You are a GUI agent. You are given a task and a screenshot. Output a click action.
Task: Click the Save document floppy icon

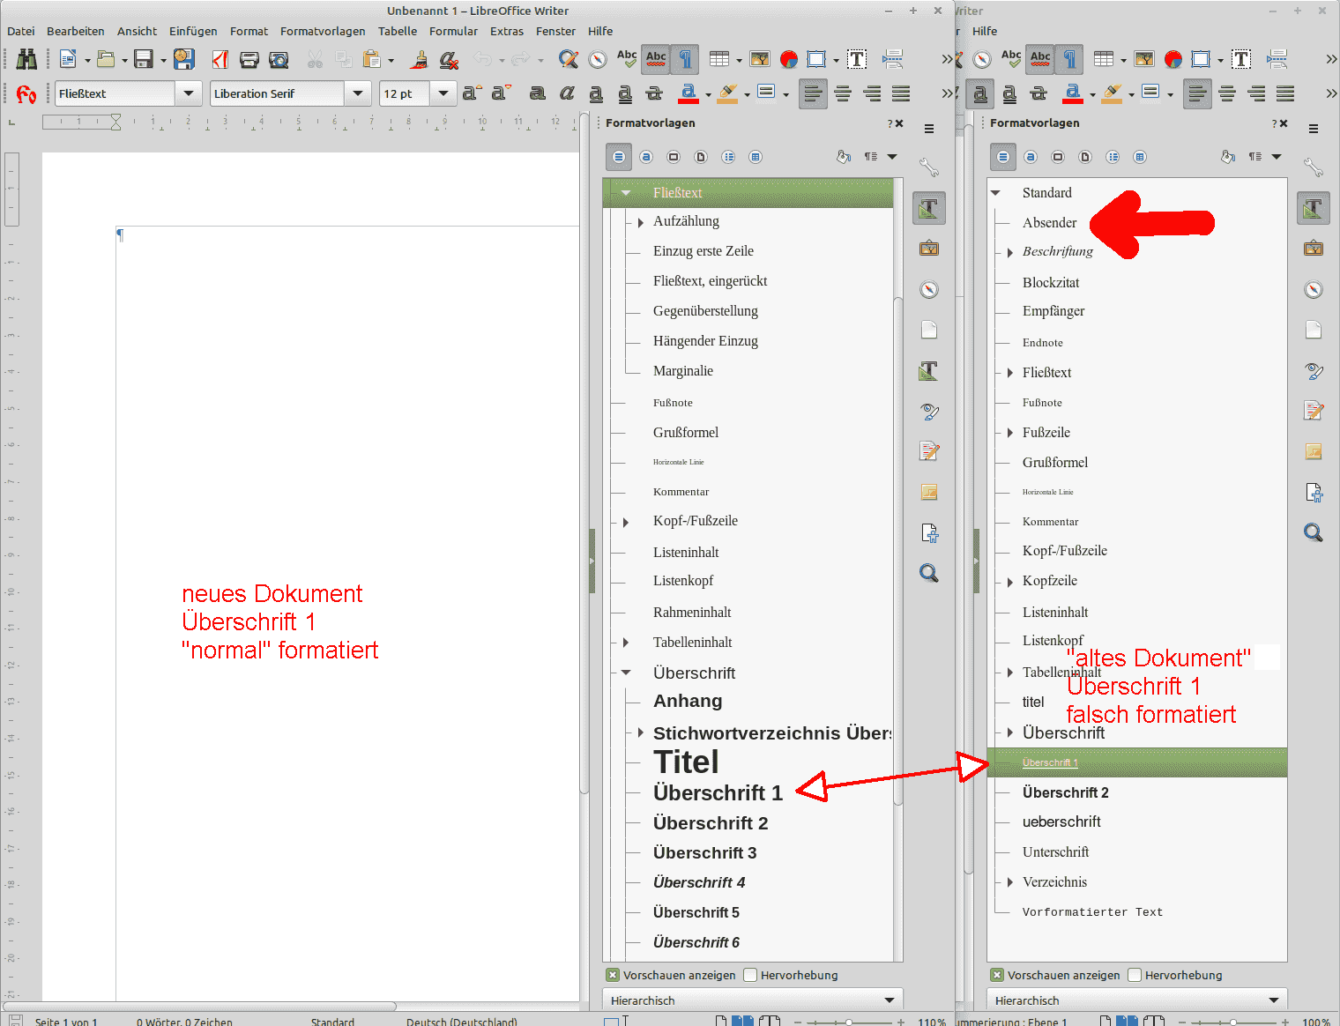(x=144, y=59)
